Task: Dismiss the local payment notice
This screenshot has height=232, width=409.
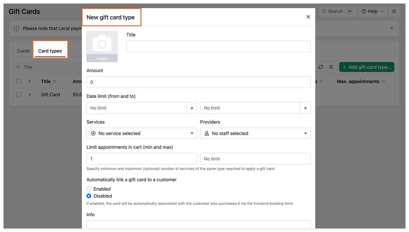Action: click(392, 28)
